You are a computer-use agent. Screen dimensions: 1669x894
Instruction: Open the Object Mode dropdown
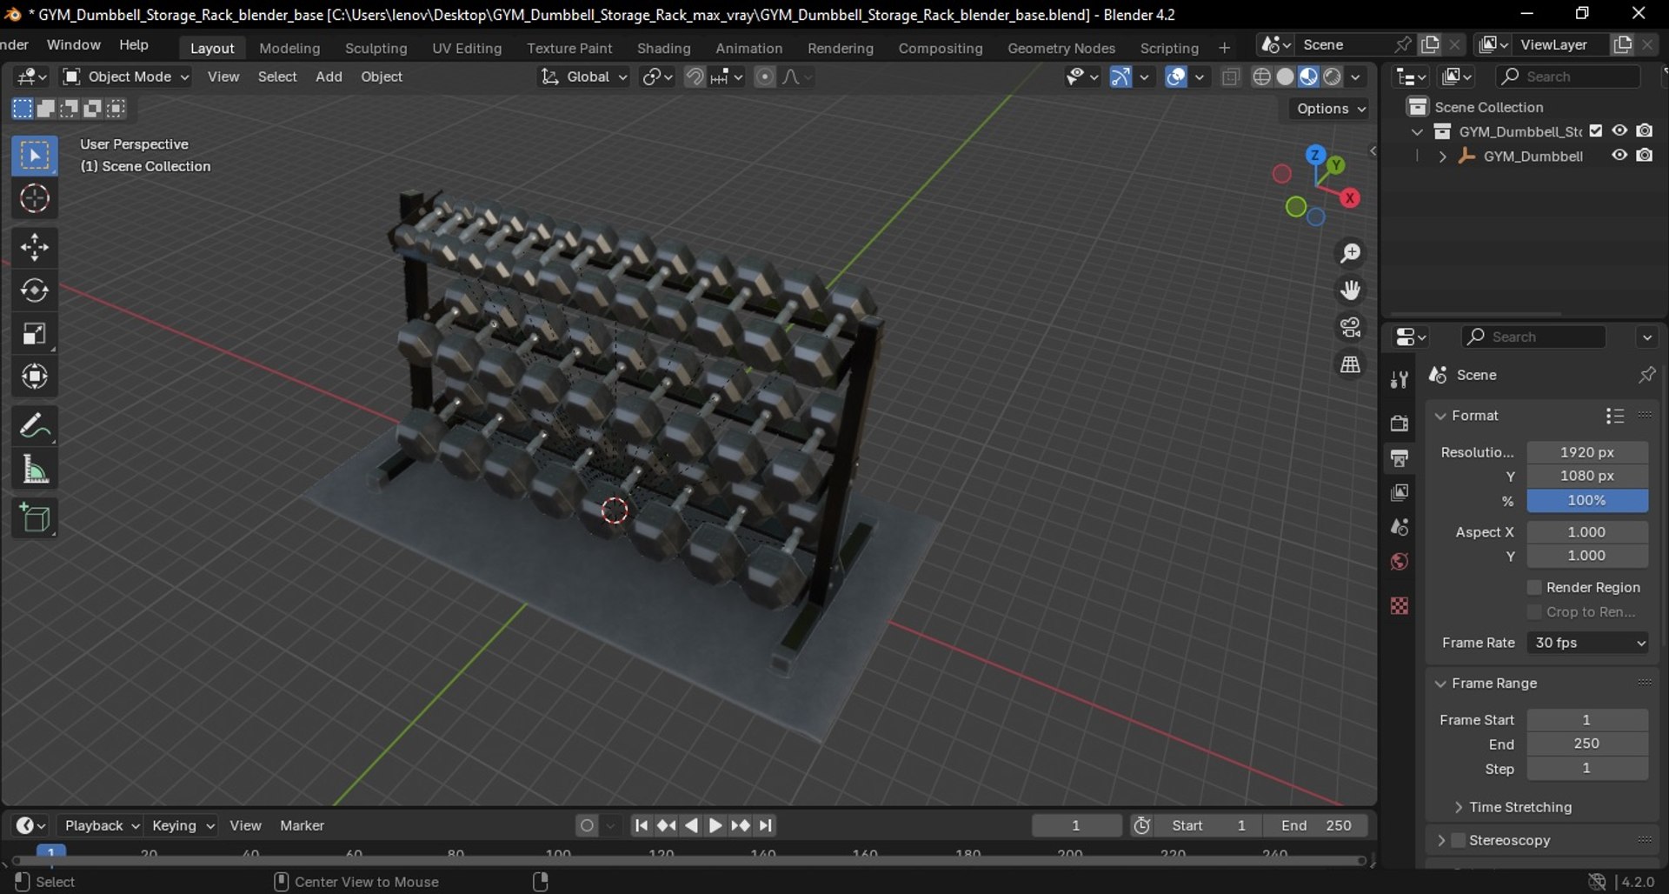[126, 77]
